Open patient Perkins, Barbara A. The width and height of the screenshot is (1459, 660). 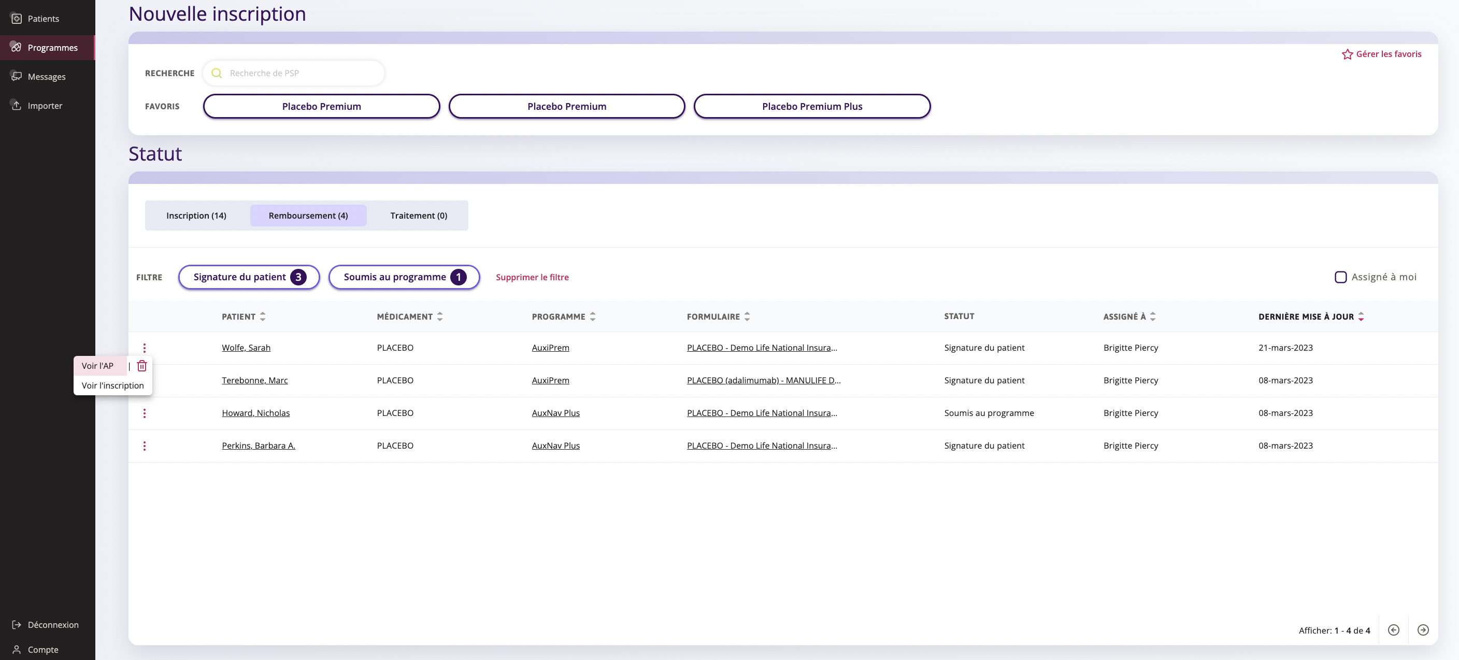point(259,446)
